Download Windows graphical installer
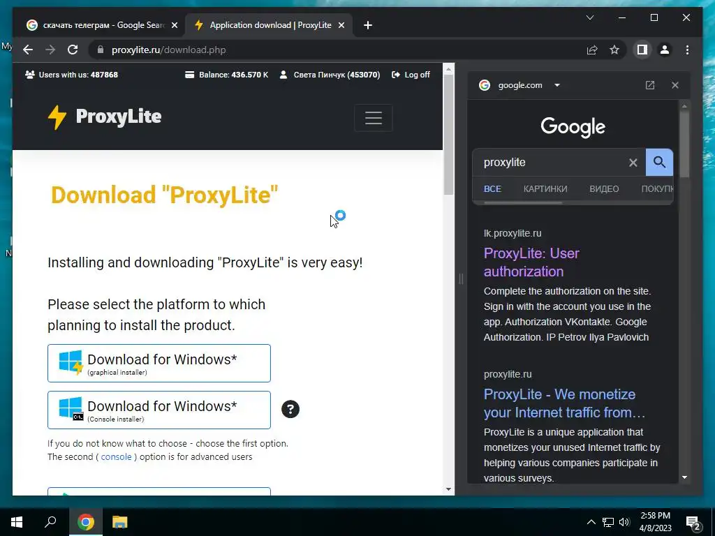 click(x=159, y=363)
